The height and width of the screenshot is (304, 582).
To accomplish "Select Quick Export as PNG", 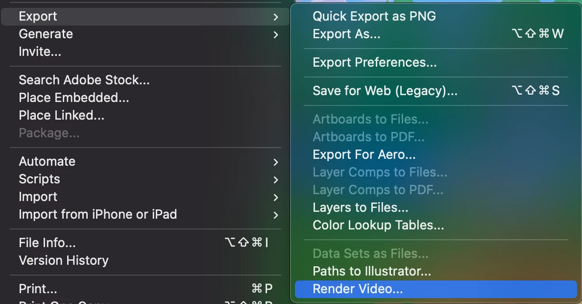I will (x=436, y=16).
